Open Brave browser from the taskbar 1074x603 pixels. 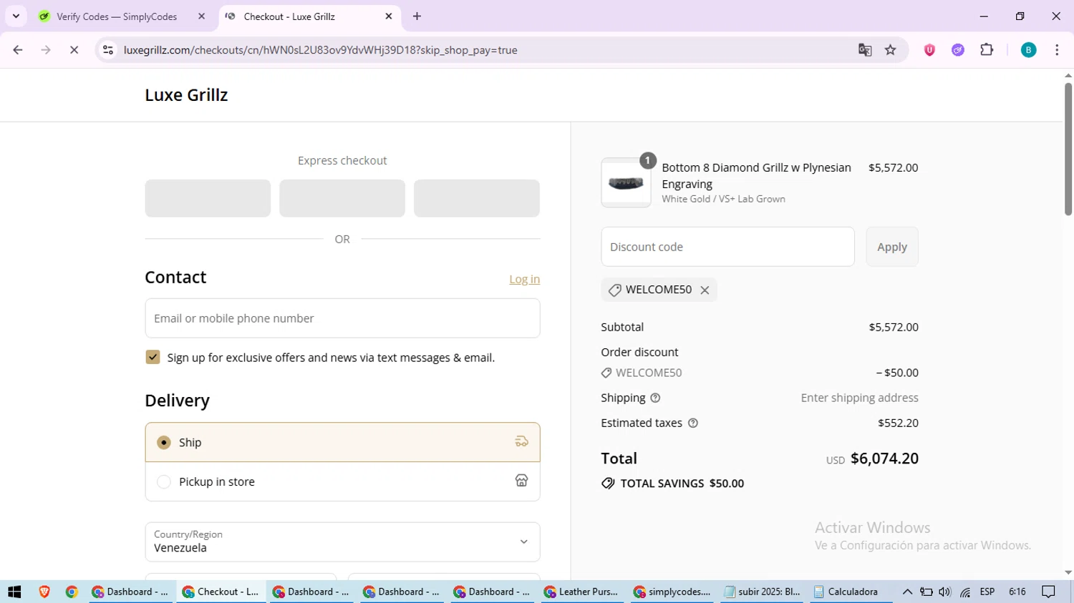click(x=44, y=592)
